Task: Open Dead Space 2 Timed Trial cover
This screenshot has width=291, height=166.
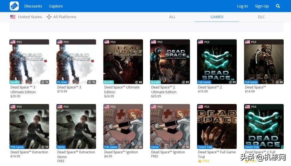Action: pos(264,127)
